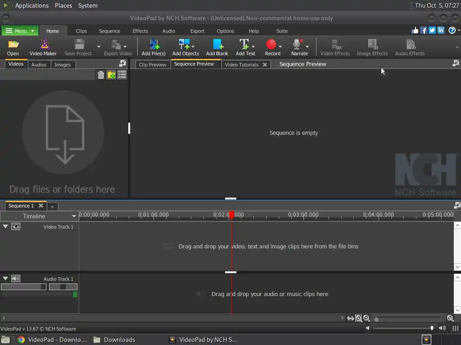This screenshot has width=461, height=345.
Task: Click the timeline zoom in magnifier
Action: click(x=450, y=318)
